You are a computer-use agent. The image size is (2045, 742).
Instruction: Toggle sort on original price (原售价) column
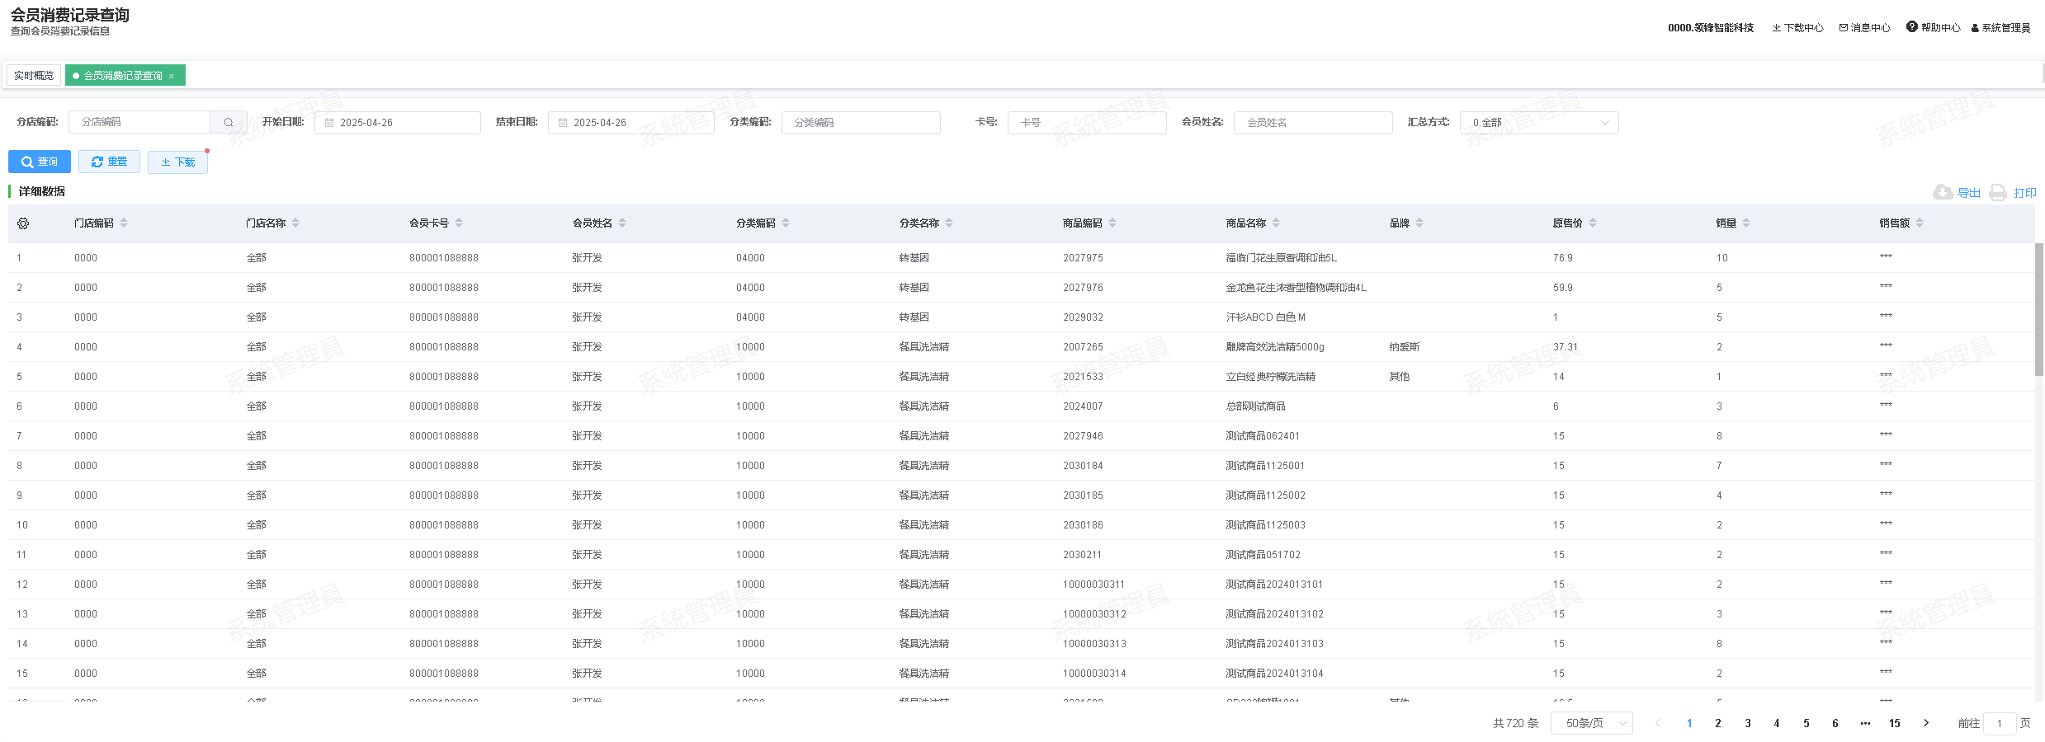1593,223
